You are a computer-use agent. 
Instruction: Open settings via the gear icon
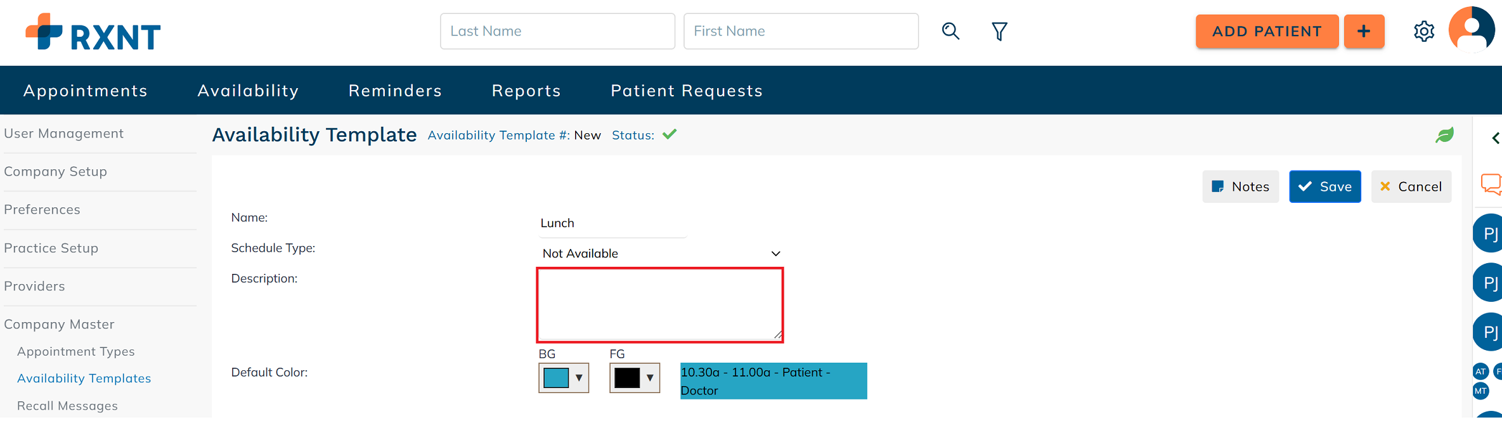click(1424, 31)
